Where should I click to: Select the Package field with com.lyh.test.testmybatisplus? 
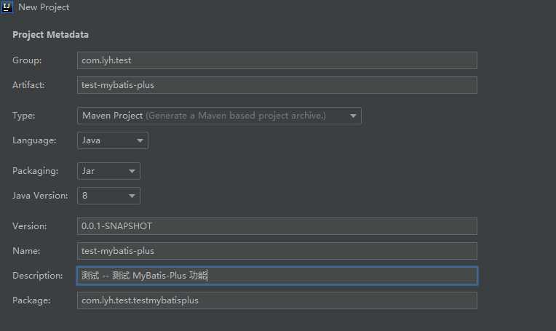(277, 300)
